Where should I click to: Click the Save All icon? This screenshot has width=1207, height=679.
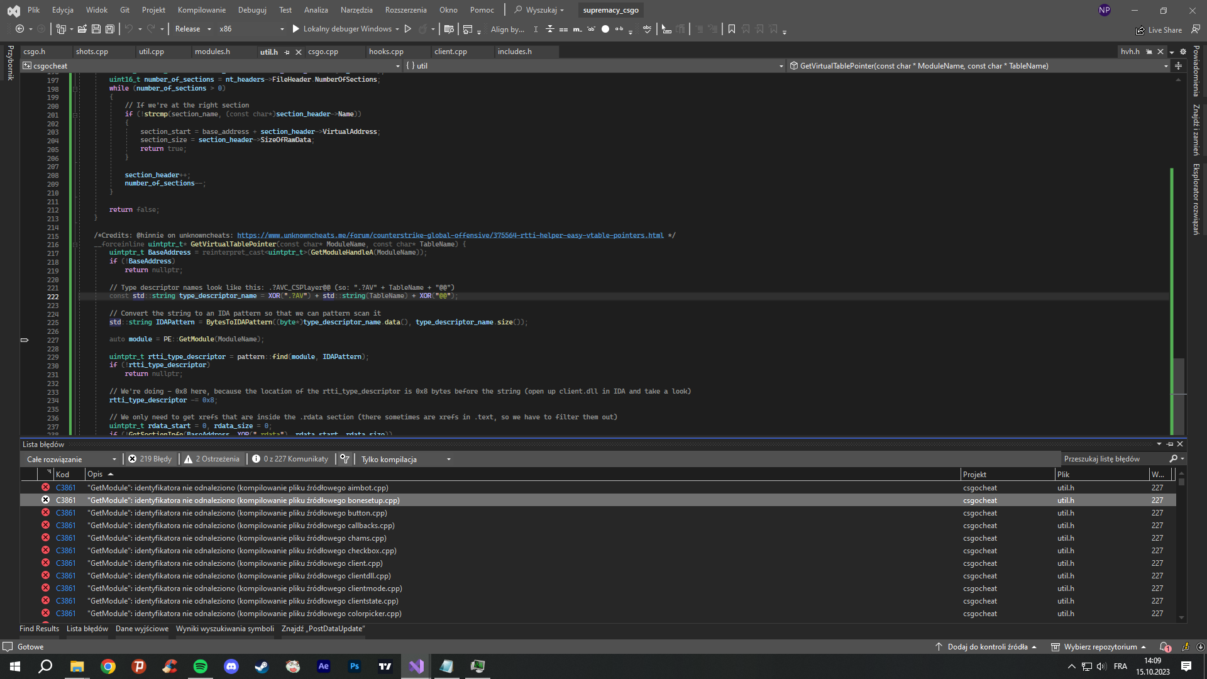pyautogui.click(x=110, y=29)
